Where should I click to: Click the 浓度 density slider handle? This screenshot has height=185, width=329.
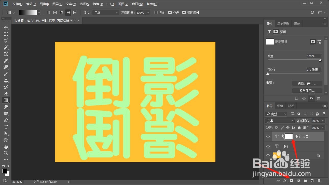click(x=320, y=60)
